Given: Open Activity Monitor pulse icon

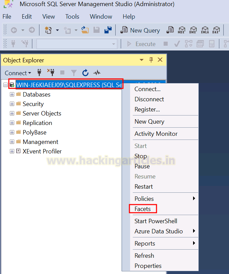Looking at the screenshot, I should (x=97, y=72).
